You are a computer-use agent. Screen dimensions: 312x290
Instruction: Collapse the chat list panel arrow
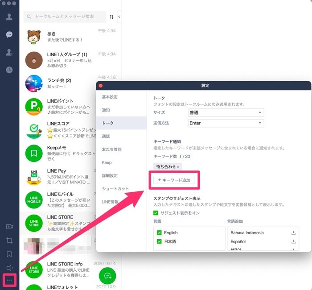[x=119, y=17]
